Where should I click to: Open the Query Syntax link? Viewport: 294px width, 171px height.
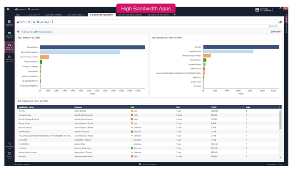pyautogui.click(x=273, y=26)
